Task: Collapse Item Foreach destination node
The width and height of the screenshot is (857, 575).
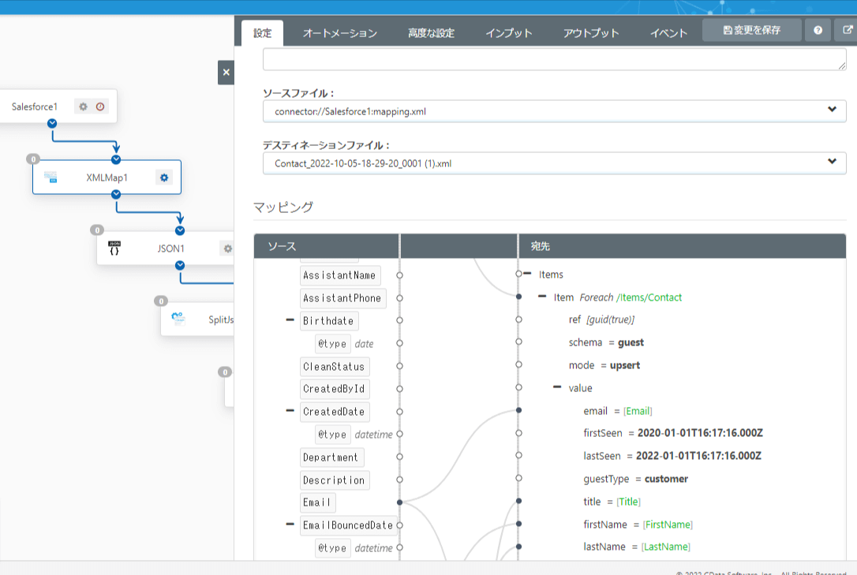Action: [542, 297]
